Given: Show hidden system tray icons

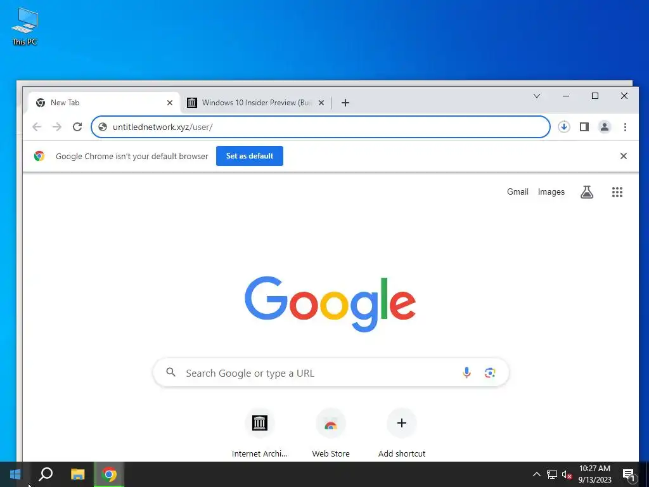Looking at the screenshot, I should 536,474.
